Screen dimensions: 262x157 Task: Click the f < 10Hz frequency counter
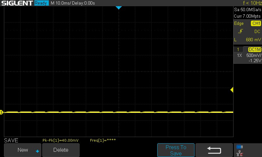click(252, 3)
